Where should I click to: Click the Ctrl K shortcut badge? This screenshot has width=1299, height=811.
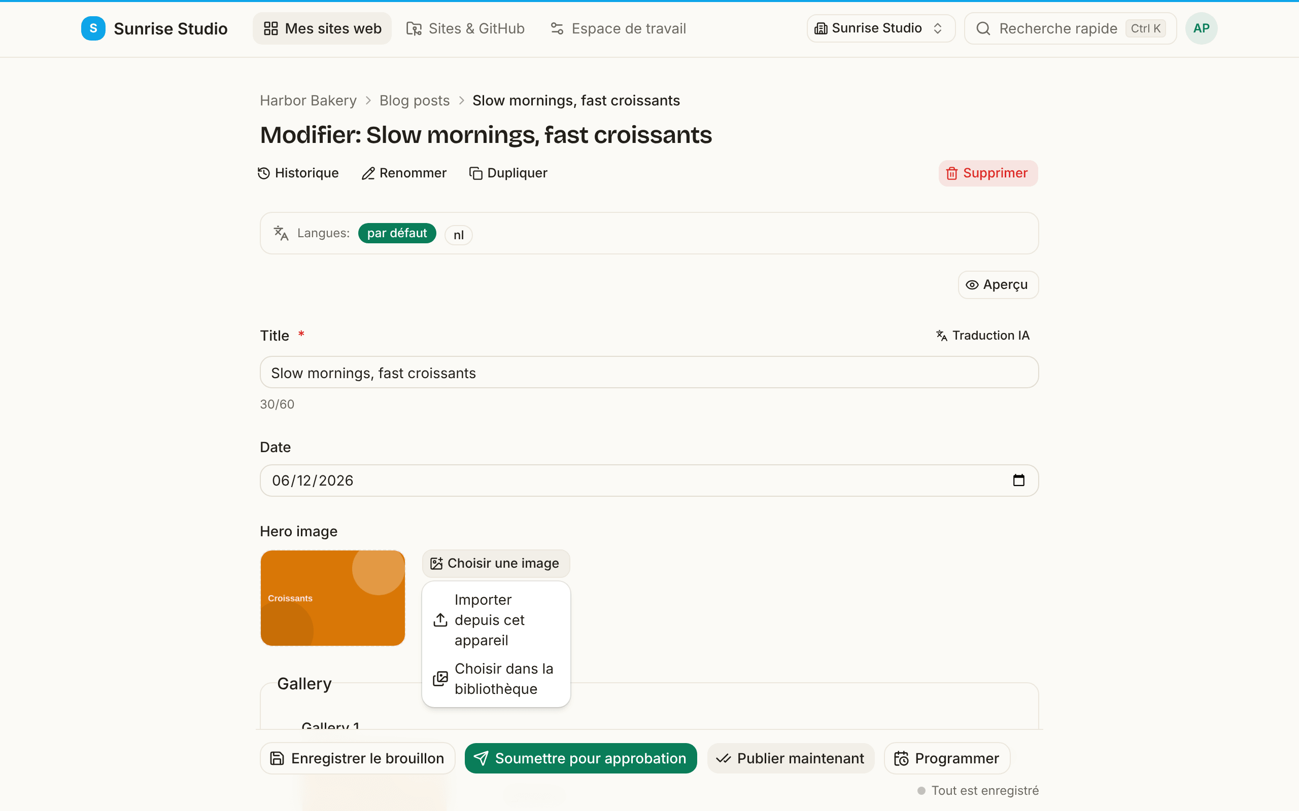(1145, 28)
